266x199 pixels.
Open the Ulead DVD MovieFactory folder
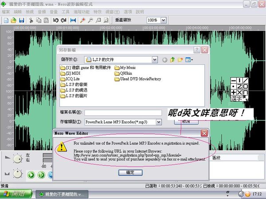click(138, 79)
